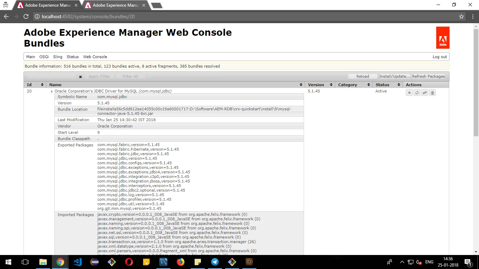The height and width of the screenshot is (269, 479).
Task: Open the Action Center notifications icon
Action: (468, 262)
